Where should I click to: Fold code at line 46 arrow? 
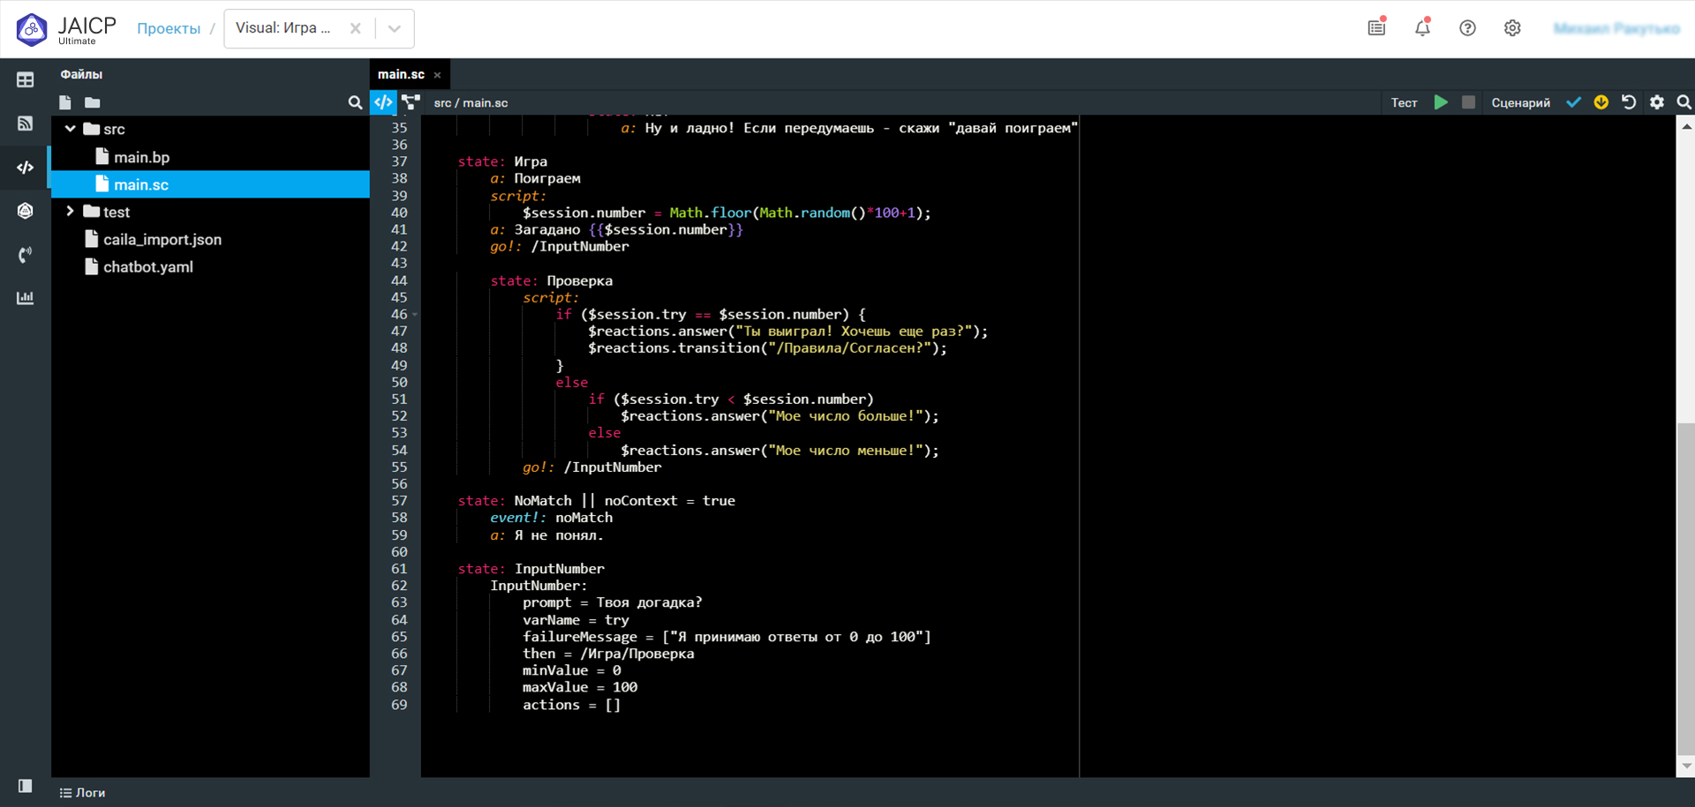point(415,314)
